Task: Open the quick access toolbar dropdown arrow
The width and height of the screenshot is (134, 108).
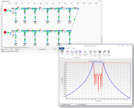Action: pyautogui.click(x=62, y=46)
